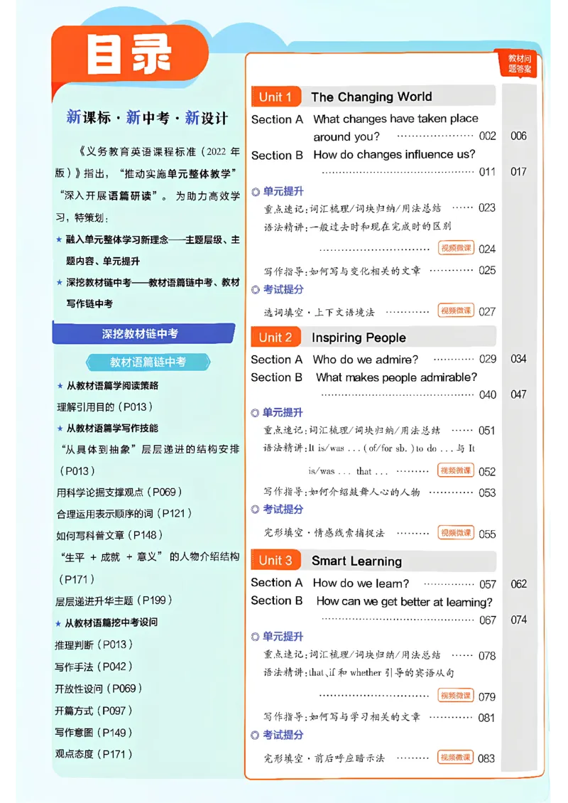This screenshot has width=568, height=803.
Task: Click the 目录 title banner
Action: 129,55
